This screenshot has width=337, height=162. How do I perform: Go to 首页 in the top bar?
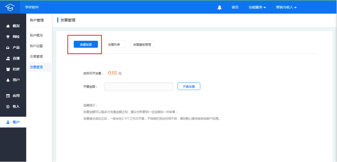(235, 7)
